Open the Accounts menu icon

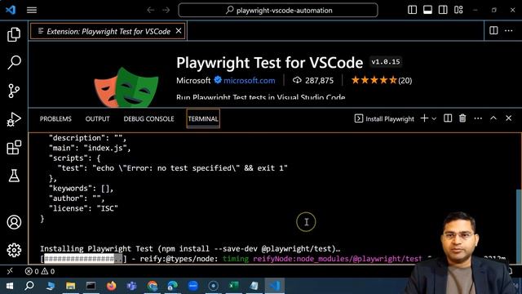pyautogui.click(x=14, y=222)
